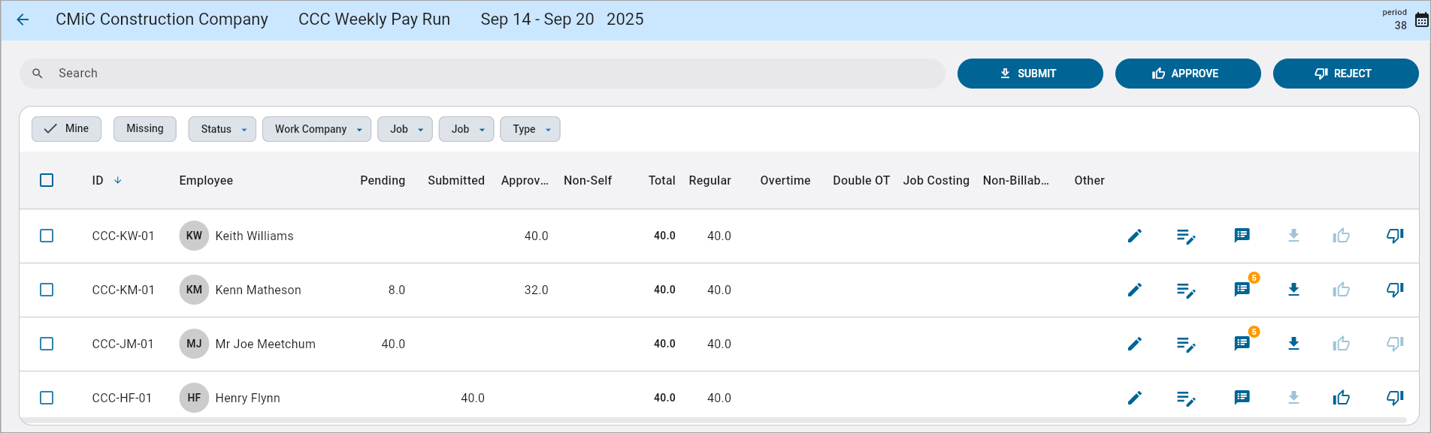The image size is (1431, 433).
Task: Click submit download icon for Mr Joe Meetchum
Action: point(1293,344)
